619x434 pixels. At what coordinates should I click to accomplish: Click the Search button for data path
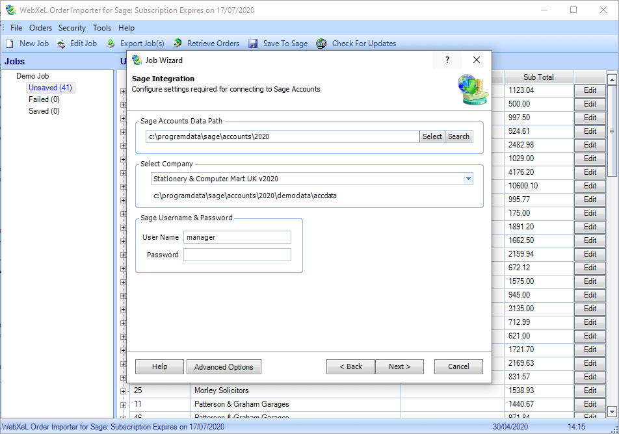click(459, 136)
